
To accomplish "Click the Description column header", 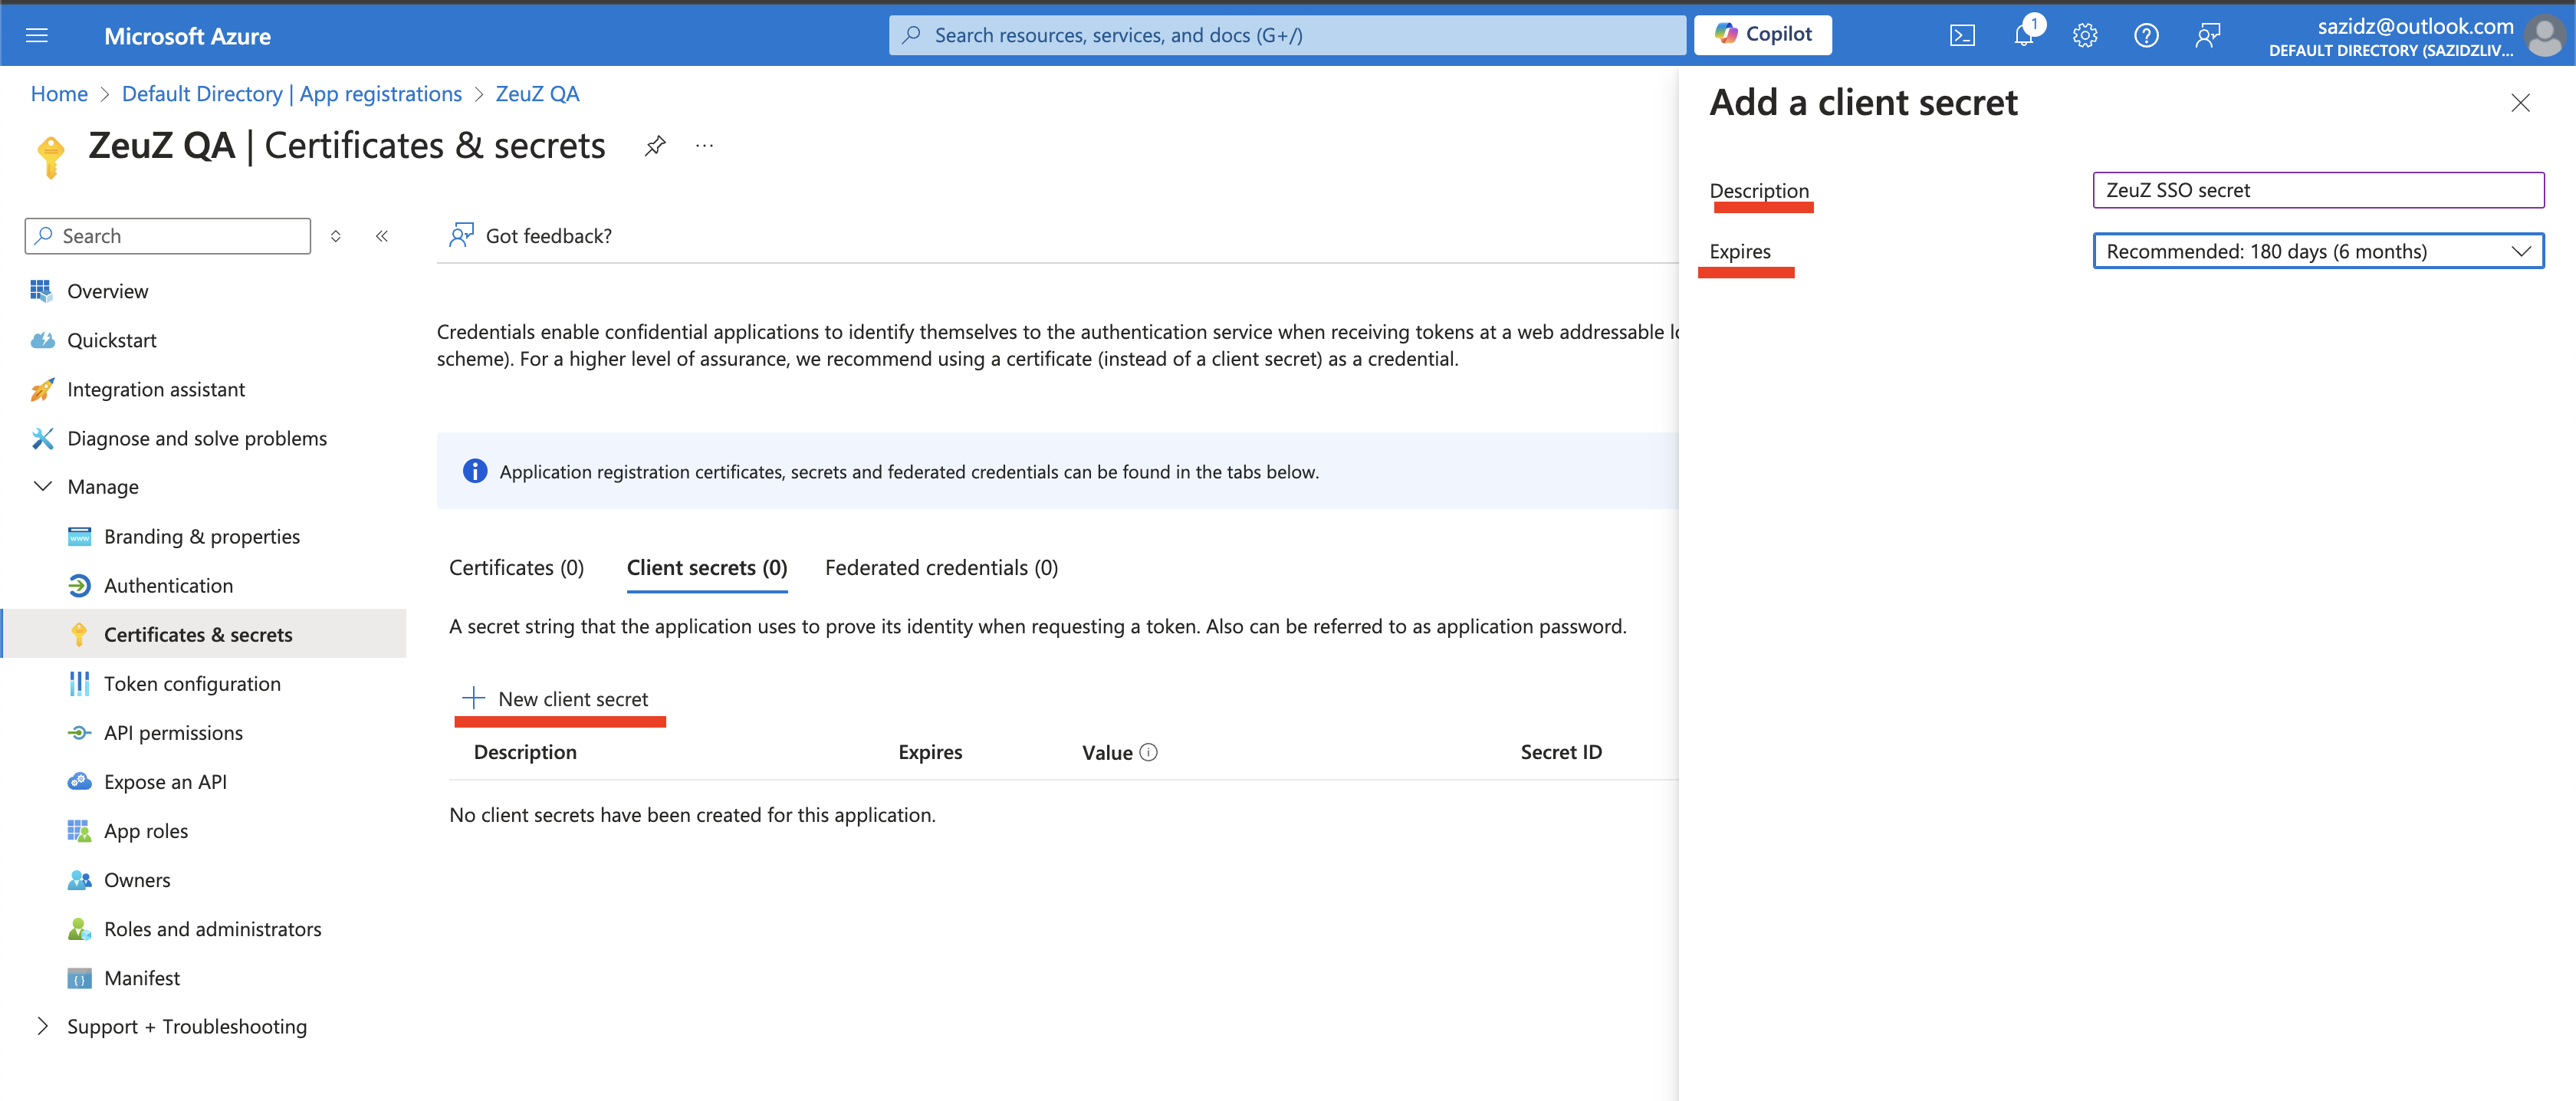I will (x=525, y=752).
